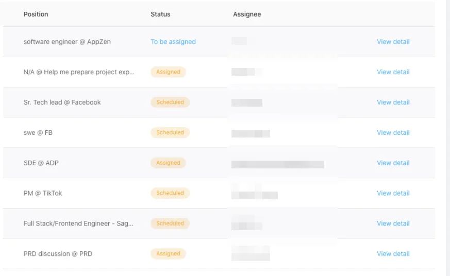Select Scheduled status badge for PM @ TikTok
Screen dimensions: 450x276
(x=170, y=193)
